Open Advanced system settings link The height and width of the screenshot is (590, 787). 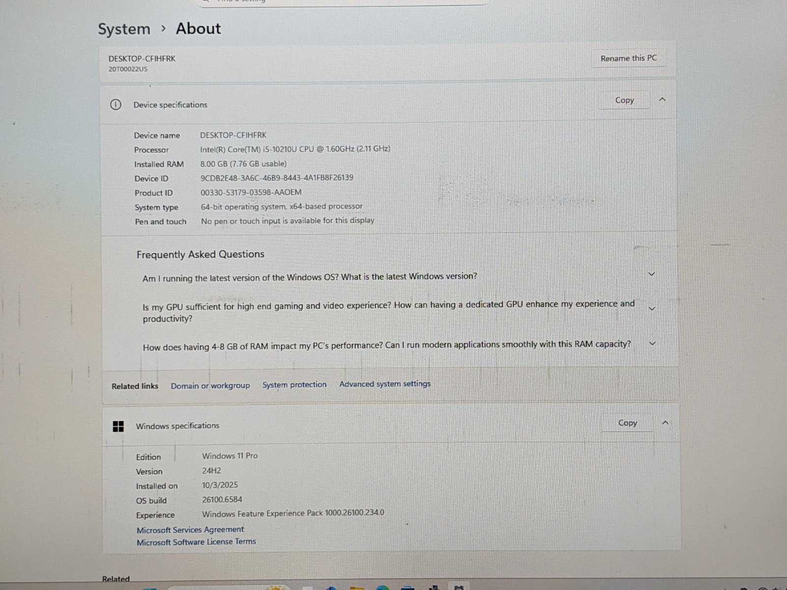[x=385, y=384]
